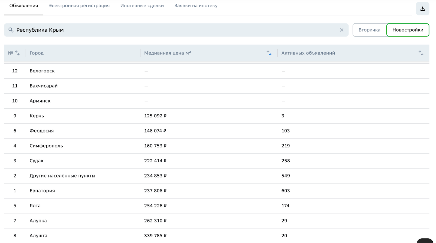Sort by № column arrows

pyautogui.click(x=17, y=53)
